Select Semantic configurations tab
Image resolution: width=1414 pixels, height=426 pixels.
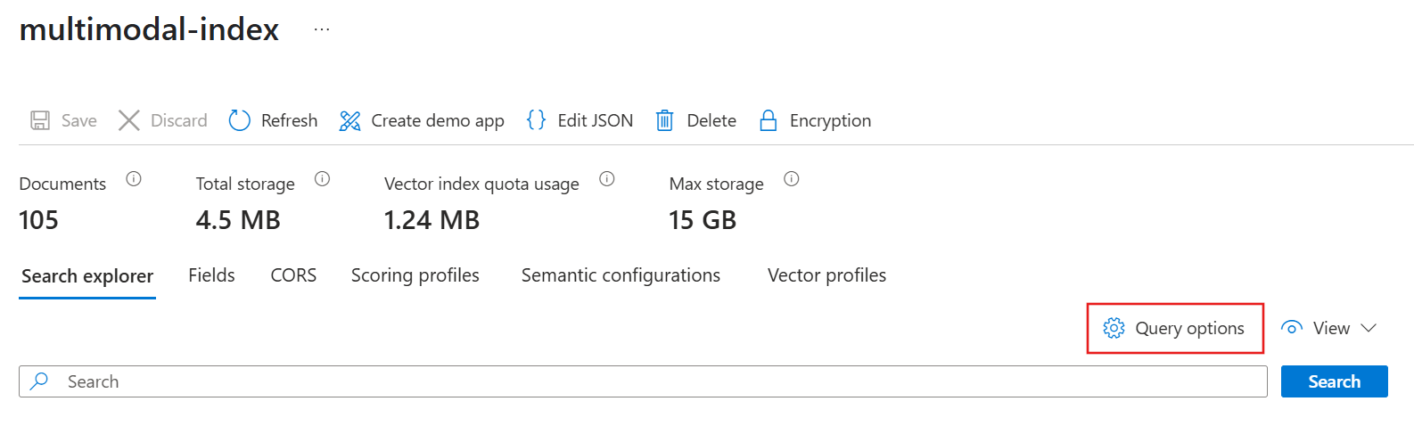point(621,275)
